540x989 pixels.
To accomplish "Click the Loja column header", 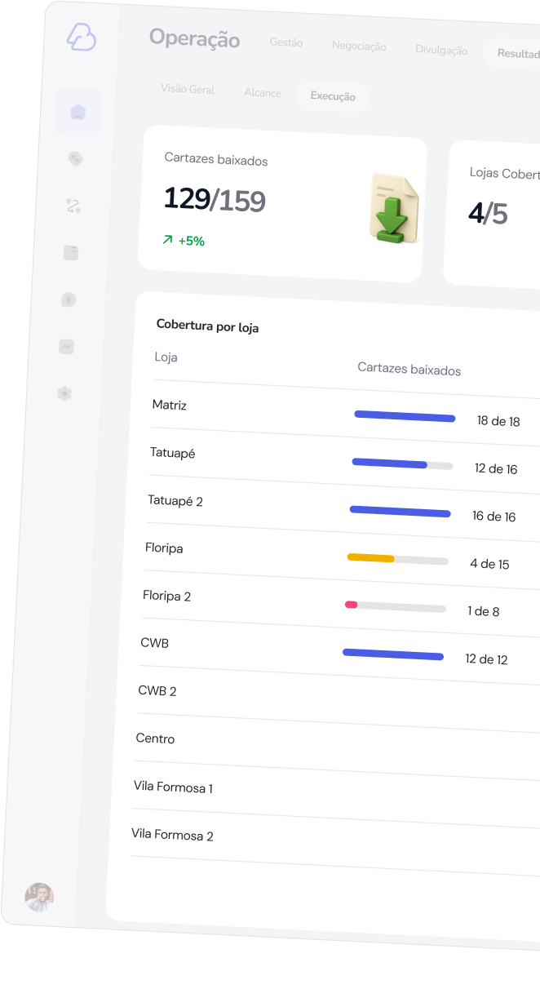I will coord(166,357).
